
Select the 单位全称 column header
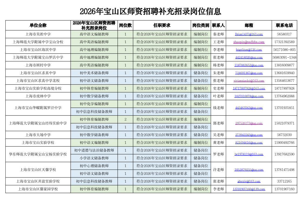coord(38,25)
